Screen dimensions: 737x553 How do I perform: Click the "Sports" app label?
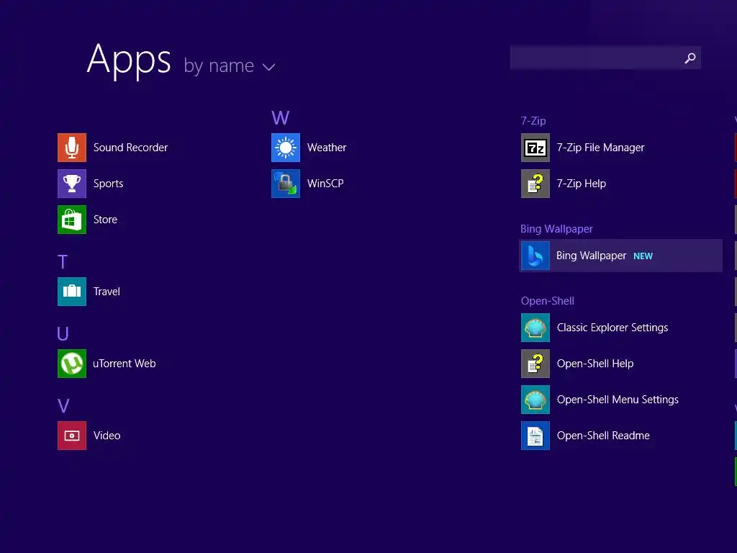109,184
